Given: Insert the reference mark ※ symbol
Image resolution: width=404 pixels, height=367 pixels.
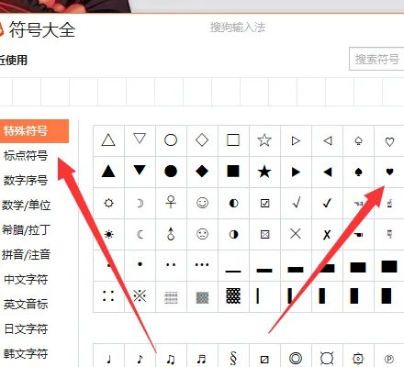Looking at the screenshot, I should (x=140, y=296).
